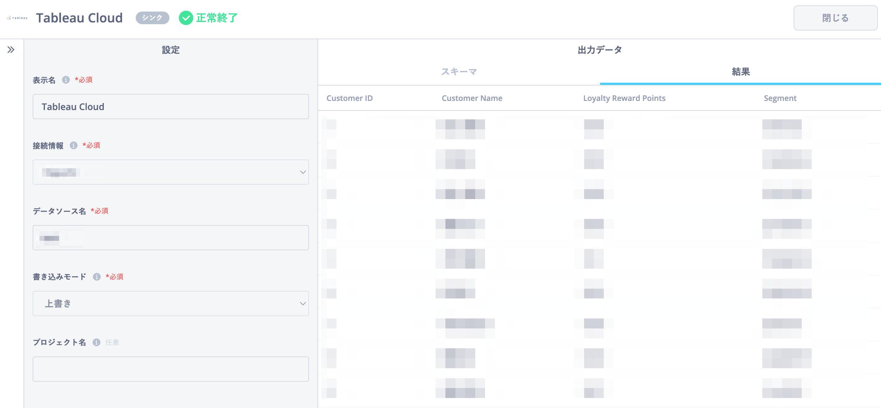Click the シンク badge in header

click(152, 18)
